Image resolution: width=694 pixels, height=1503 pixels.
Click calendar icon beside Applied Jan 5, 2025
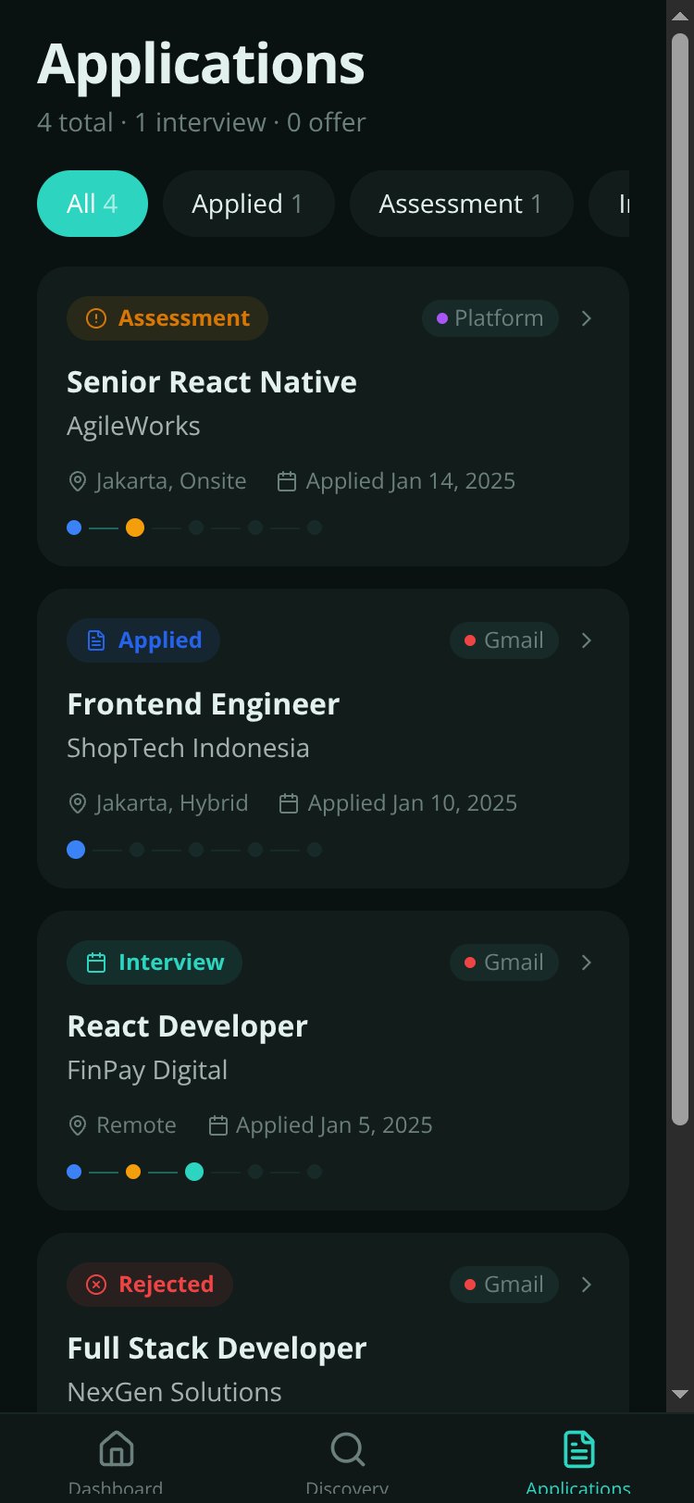218,1126
